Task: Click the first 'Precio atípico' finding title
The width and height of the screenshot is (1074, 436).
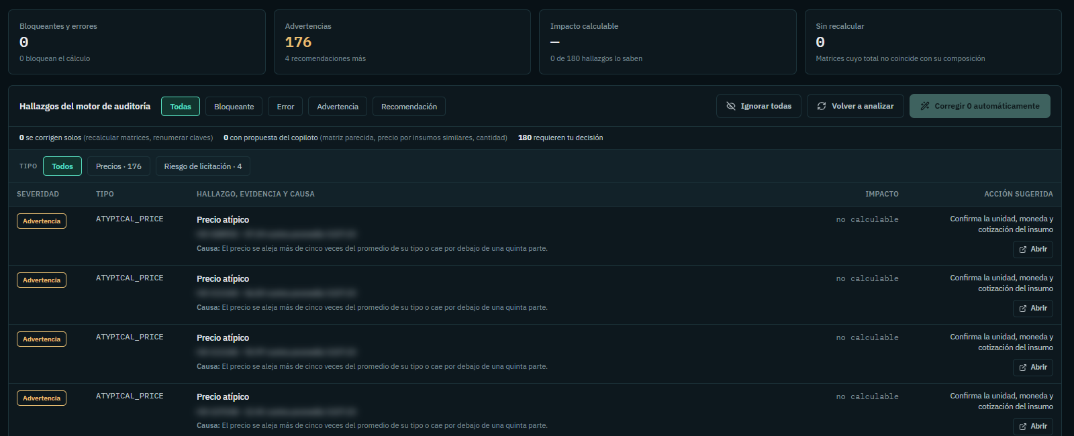Action: 223,219
